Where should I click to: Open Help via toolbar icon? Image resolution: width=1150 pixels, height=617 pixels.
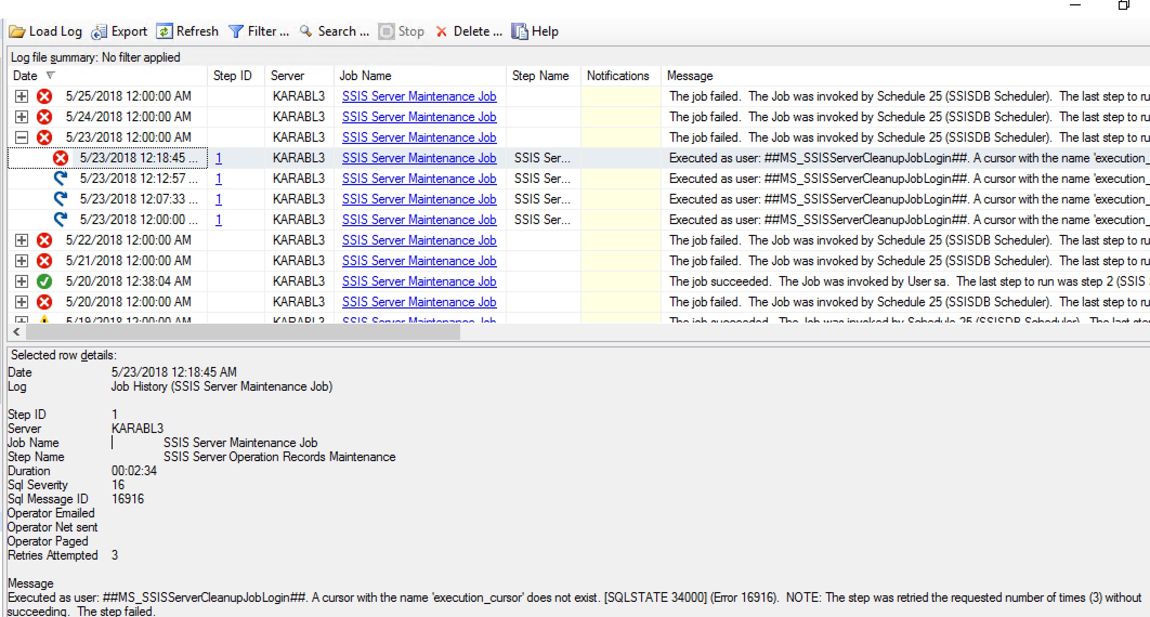pos(519,31)
